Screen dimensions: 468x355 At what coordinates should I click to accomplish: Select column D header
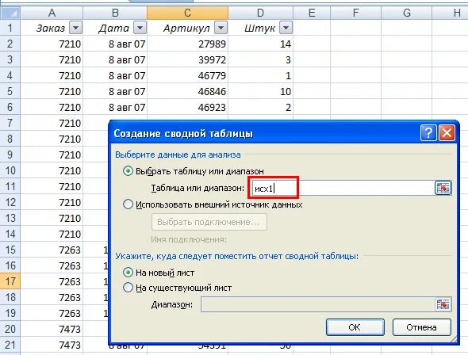(x=260, y=13)
